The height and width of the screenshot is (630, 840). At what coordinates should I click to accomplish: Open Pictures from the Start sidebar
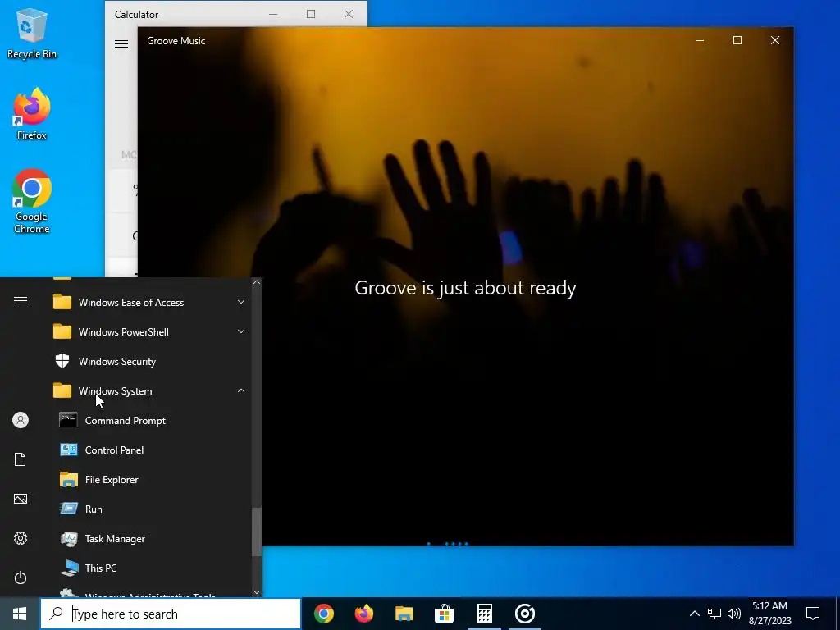pos(21,499)
